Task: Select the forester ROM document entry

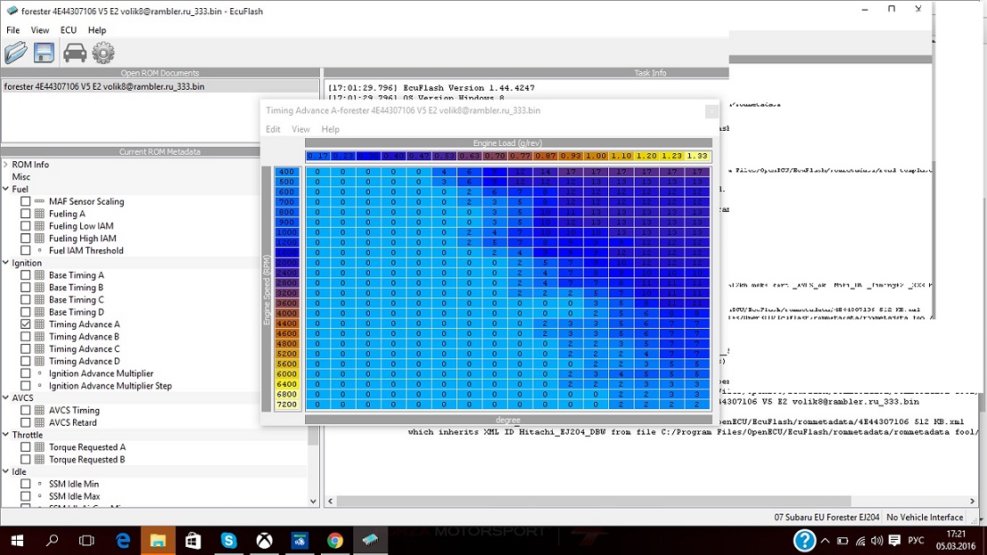Action: 104,86
